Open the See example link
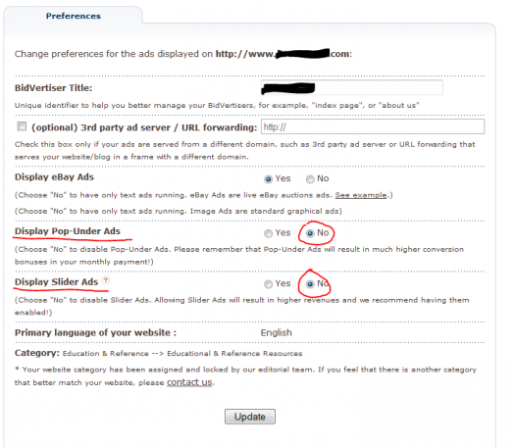 pyautogui.click(x=361, y=195)
